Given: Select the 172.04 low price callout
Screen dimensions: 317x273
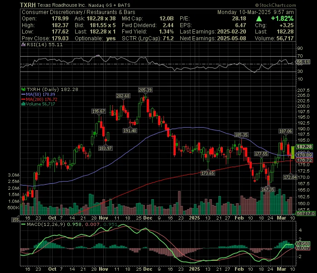Looking at the screenshot, I should coord(290,177).
